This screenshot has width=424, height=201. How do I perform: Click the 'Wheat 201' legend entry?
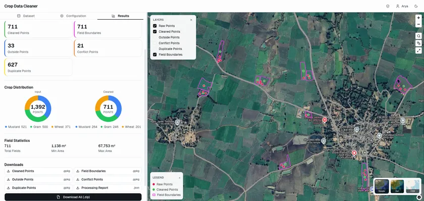click(131, 127)
